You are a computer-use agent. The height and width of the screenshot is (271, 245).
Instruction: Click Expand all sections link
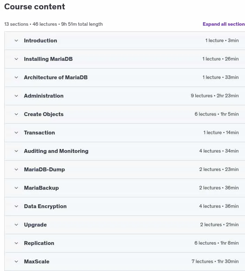pyautogui.click(x=224, y=24)
